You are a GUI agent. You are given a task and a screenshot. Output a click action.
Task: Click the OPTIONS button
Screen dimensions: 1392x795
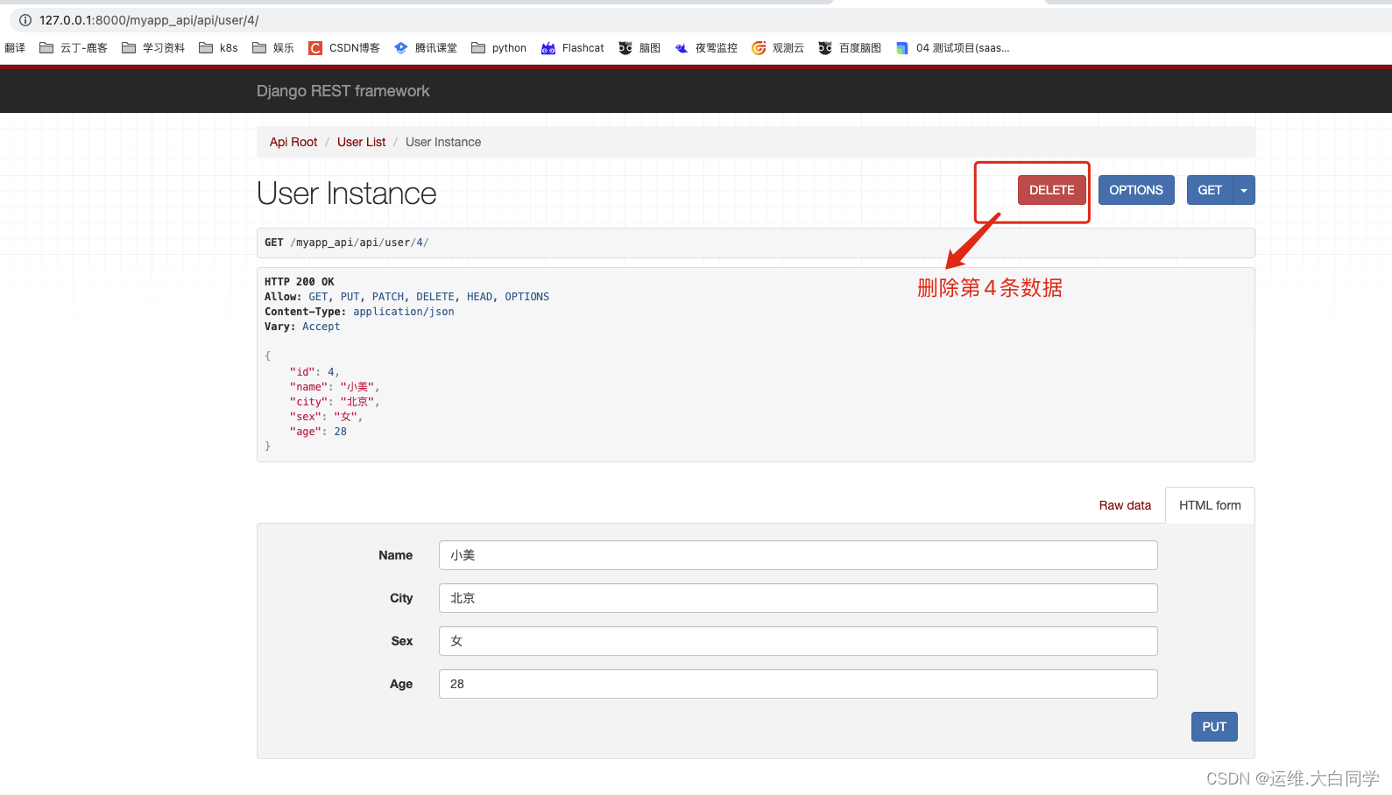1136,190
